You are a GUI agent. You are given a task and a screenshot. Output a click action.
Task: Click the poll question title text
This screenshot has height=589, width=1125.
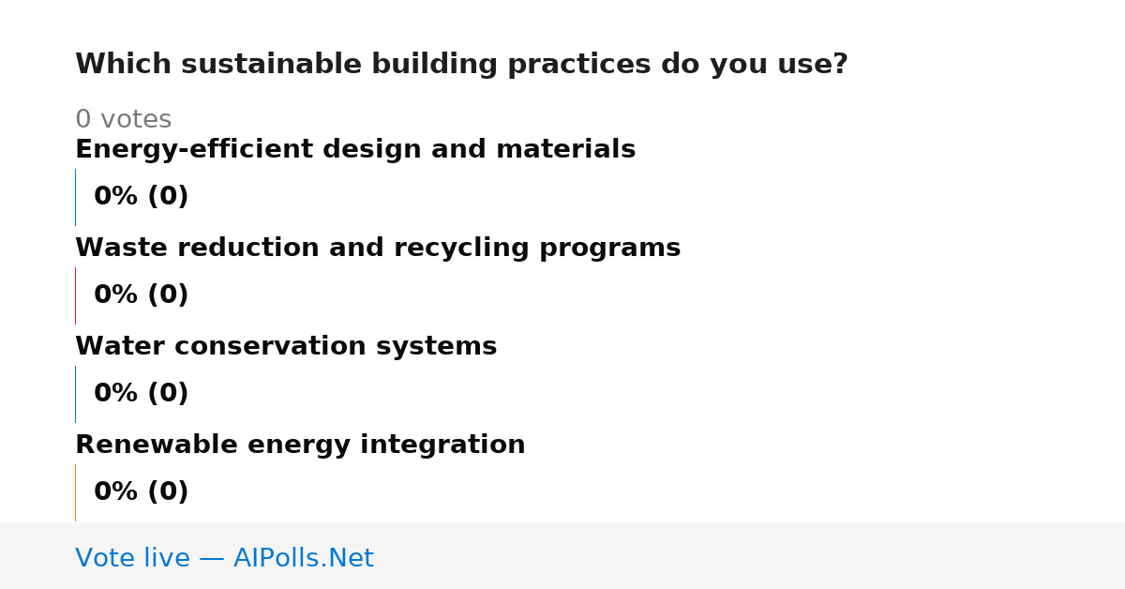[x=461, y=65]
